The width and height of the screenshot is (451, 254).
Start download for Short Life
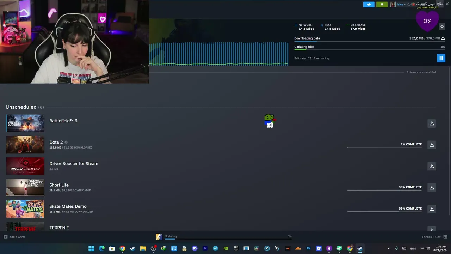[432, 187]
